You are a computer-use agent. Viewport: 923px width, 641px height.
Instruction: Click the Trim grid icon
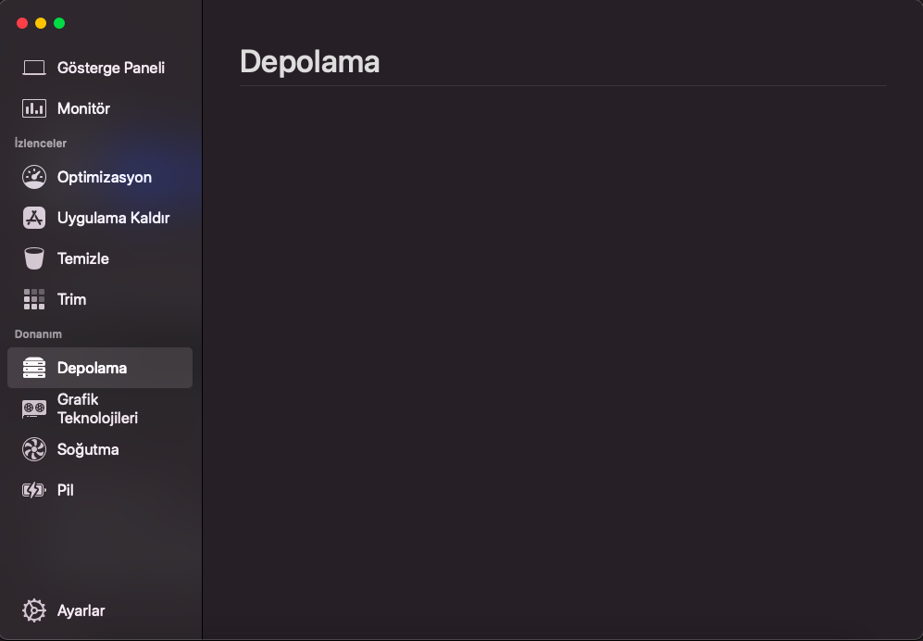pos(34,299)
